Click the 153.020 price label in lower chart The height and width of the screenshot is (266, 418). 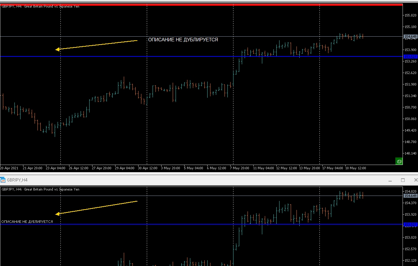pyautogui.click(x=410, y=238)
